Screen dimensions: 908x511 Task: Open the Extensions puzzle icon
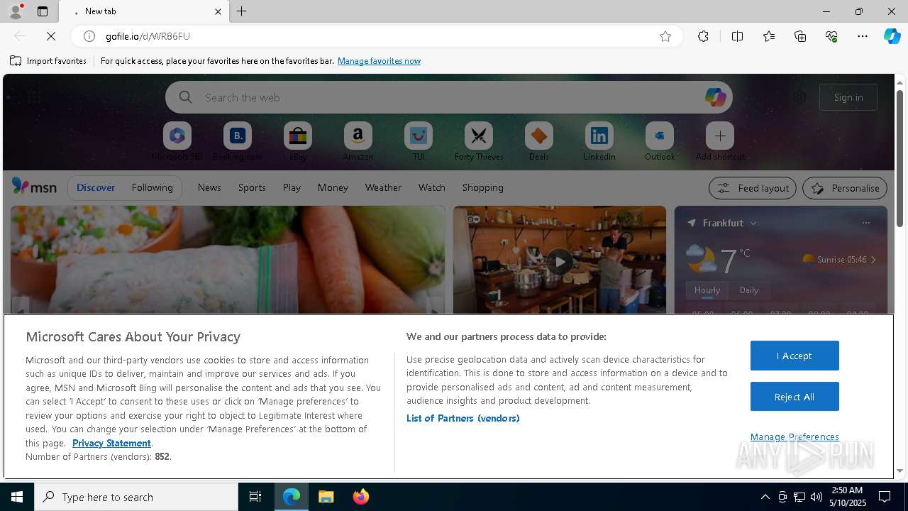(703, 36)
